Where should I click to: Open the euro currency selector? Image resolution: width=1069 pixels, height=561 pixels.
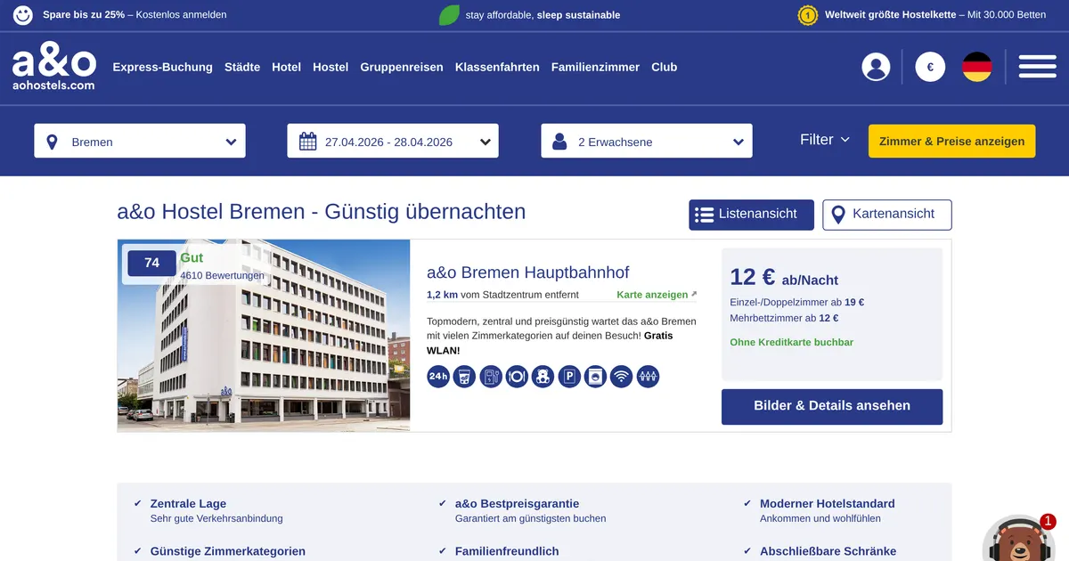[930, 67]
